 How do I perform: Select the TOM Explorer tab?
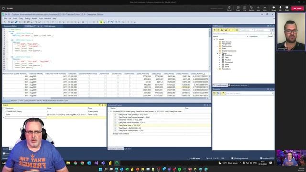[x=220, y=86]
